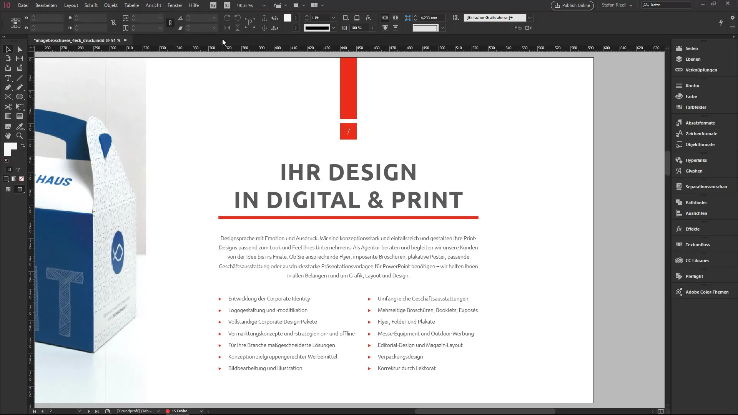The image size is (738, 415).
Task: Select the Type tool
Action: (x=8, y=78)
